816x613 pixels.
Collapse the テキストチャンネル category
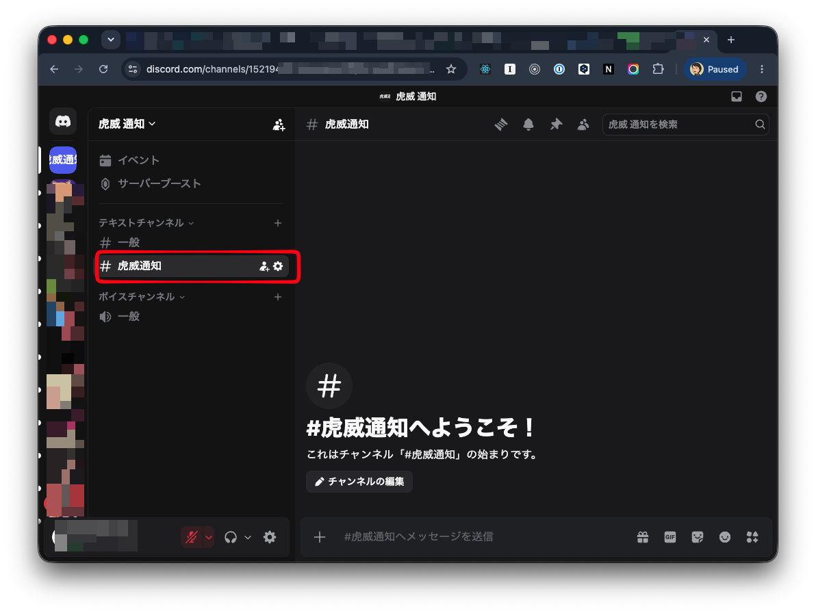(x=146, y=223)
